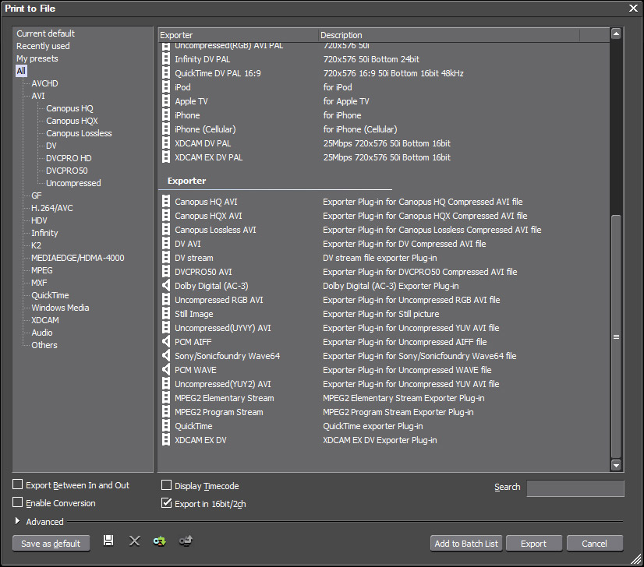Open the Recently used category

point(43,46)
